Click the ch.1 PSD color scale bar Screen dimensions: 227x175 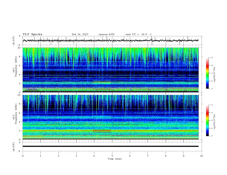[207, 73]
